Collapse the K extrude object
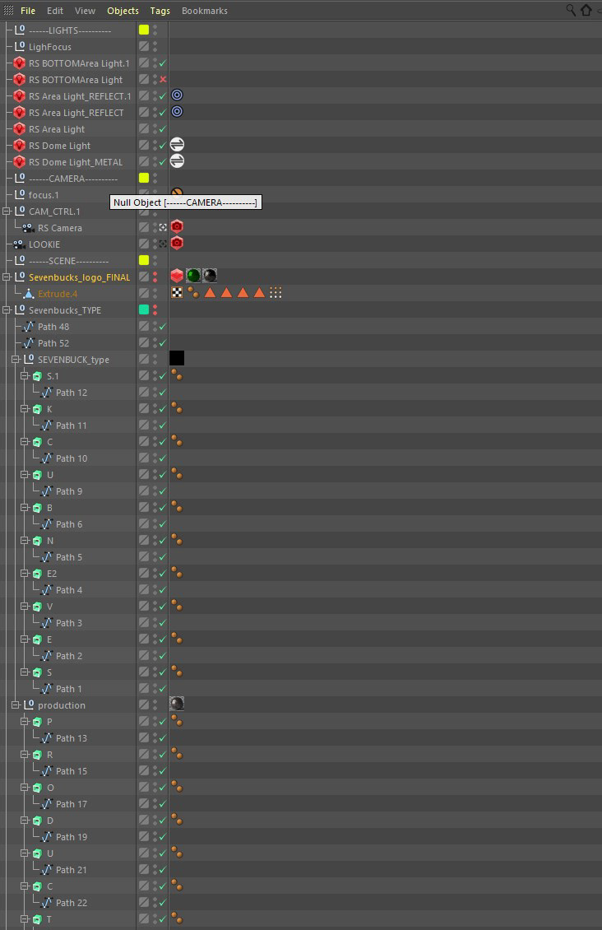The height and width of the screenshot is (930, 602). pos(25,409)
